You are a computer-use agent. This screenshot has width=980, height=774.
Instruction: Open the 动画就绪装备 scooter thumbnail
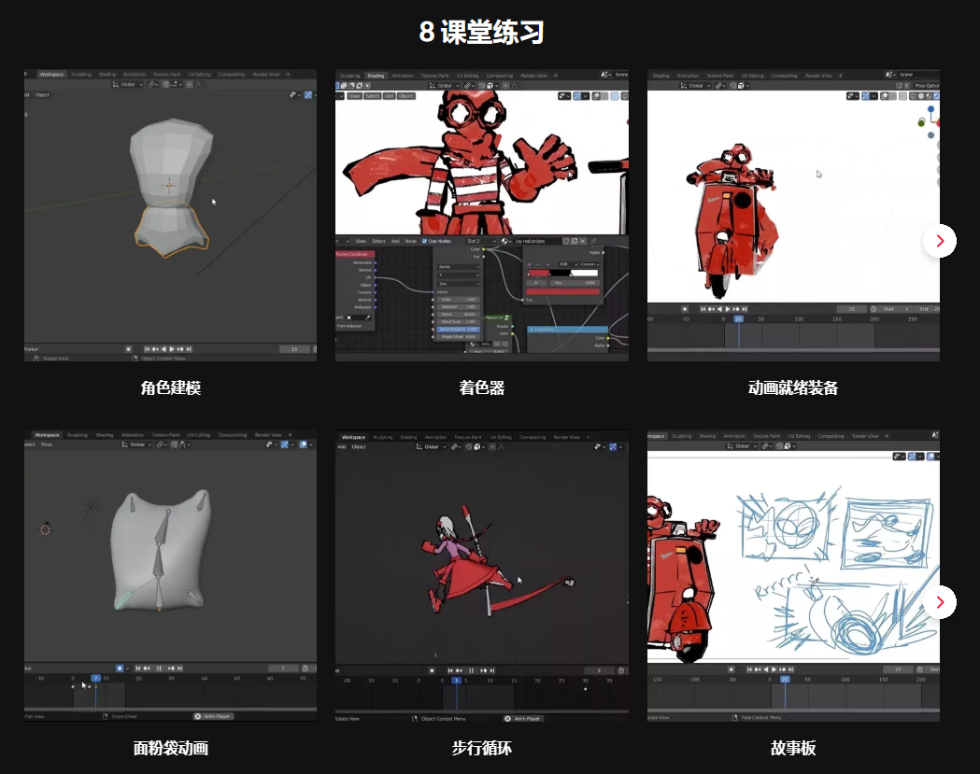click(x=793, y=215)
